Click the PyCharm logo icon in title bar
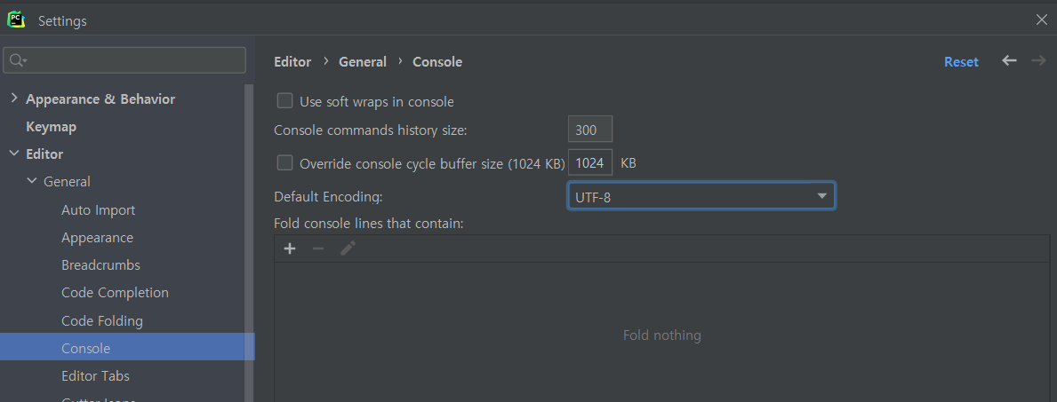 (16, 19)
